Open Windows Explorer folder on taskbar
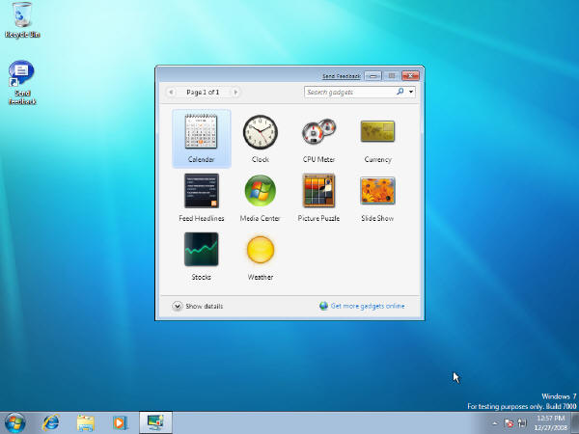Image resolution: width=579 pixels, height=434 pixels. point(85,423)
